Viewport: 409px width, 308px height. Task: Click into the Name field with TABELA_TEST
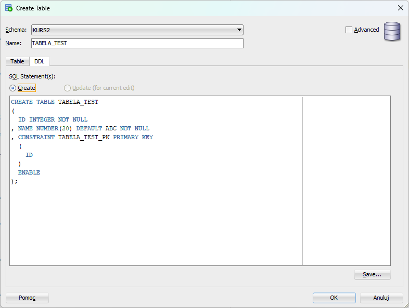tap(137, 44)
